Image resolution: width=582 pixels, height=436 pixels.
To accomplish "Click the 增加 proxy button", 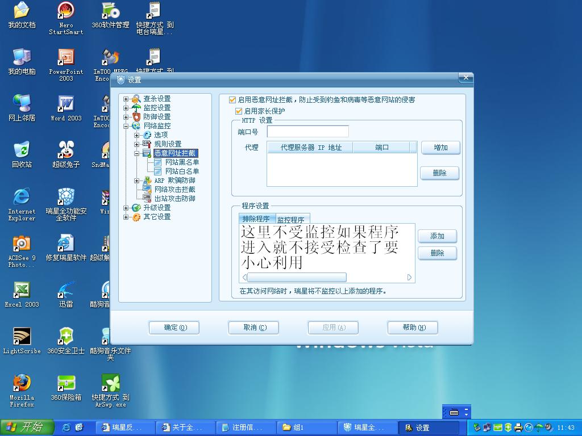I will pos(440,148).
